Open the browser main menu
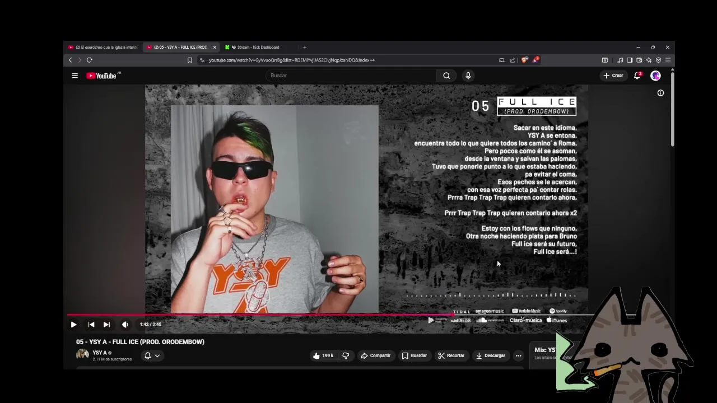 (x=668, y=60)
